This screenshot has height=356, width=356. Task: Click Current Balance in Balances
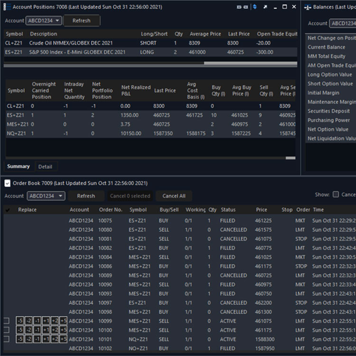click(326, 47)
